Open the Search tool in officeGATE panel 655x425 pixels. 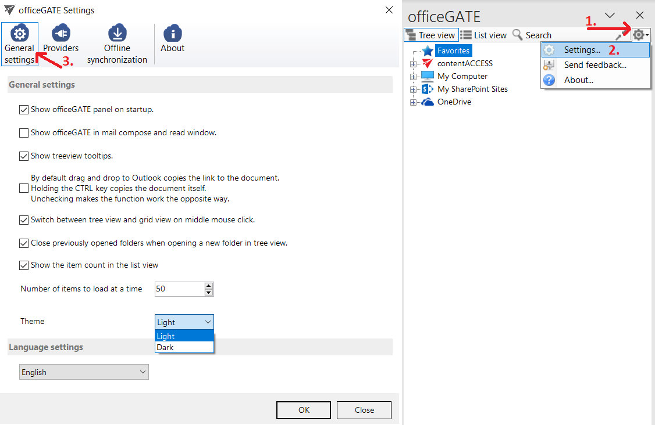point(532,35)
